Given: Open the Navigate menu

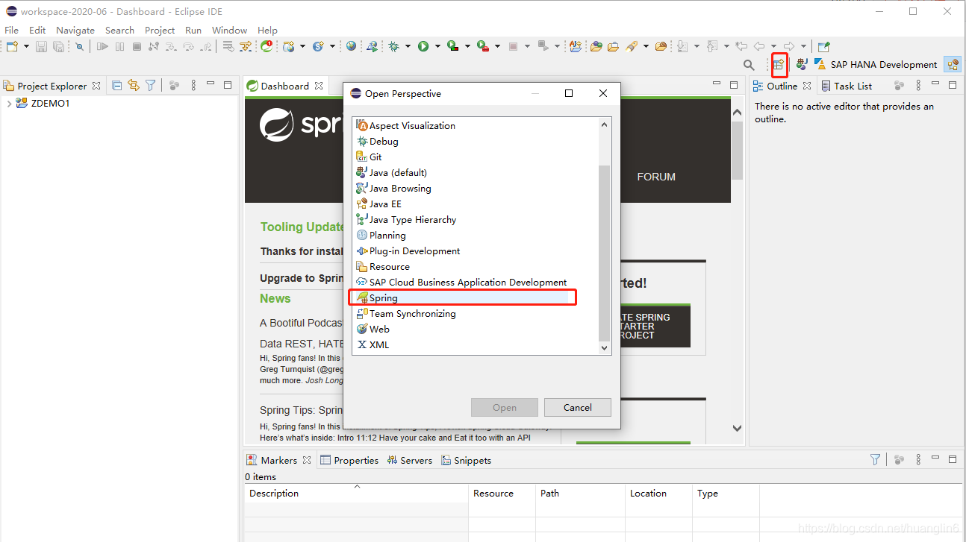Looking at the screenshot, I should pyautogui.click(x=75, y=31).
